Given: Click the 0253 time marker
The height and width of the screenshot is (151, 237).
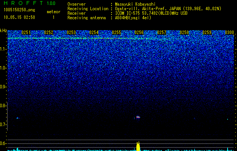Looking at the screenshot, I should coord(71,32).
